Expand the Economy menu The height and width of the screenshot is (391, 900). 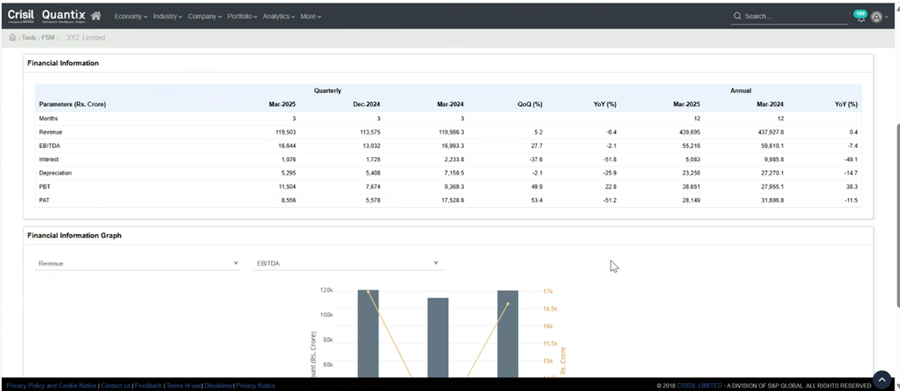130,16
